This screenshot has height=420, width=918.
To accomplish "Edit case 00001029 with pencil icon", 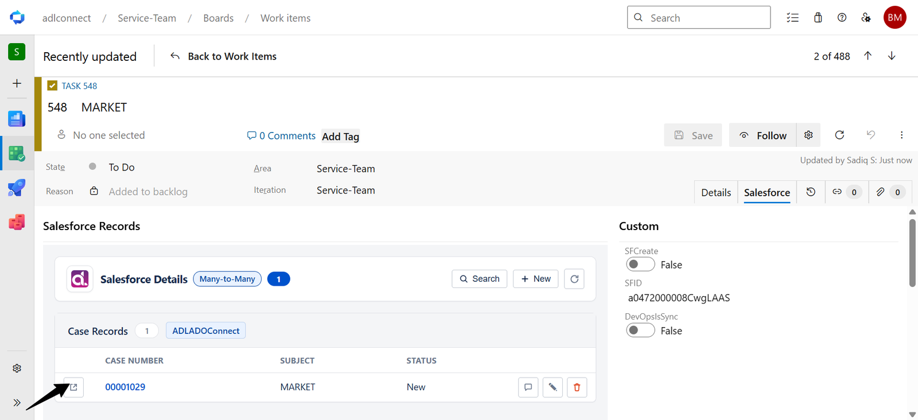I will 553,387.
